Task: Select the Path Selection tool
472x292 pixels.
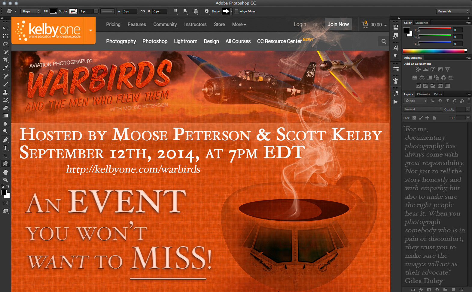Action: point(5,156)
